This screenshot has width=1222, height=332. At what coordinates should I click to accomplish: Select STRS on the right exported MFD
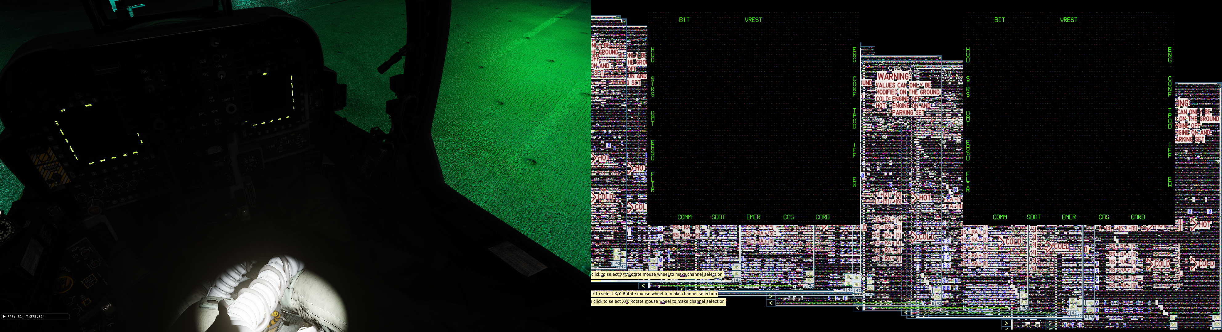pyautogui.click(x=968, y=87)
